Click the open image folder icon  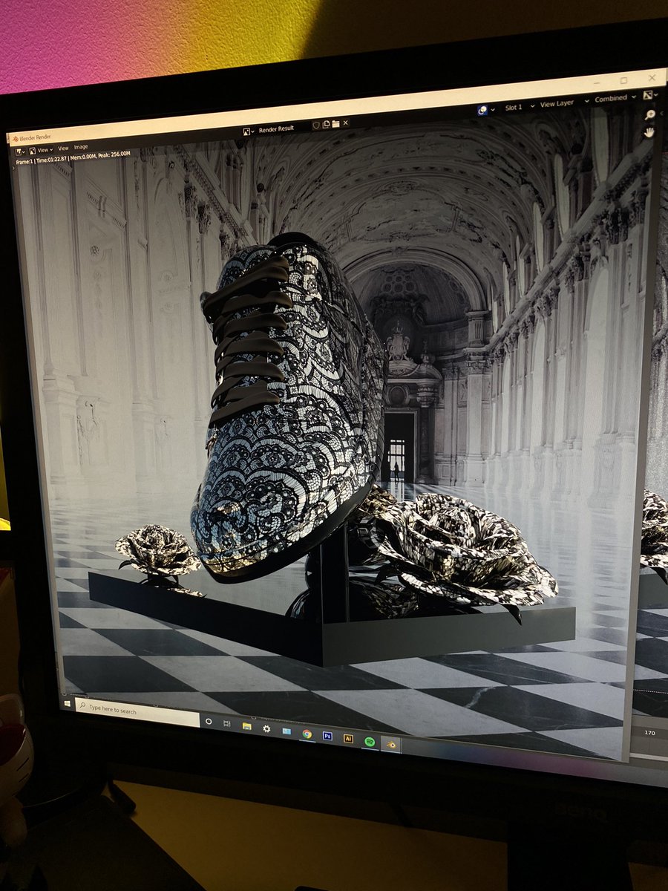pyautogui.click(x=335, y=124)
